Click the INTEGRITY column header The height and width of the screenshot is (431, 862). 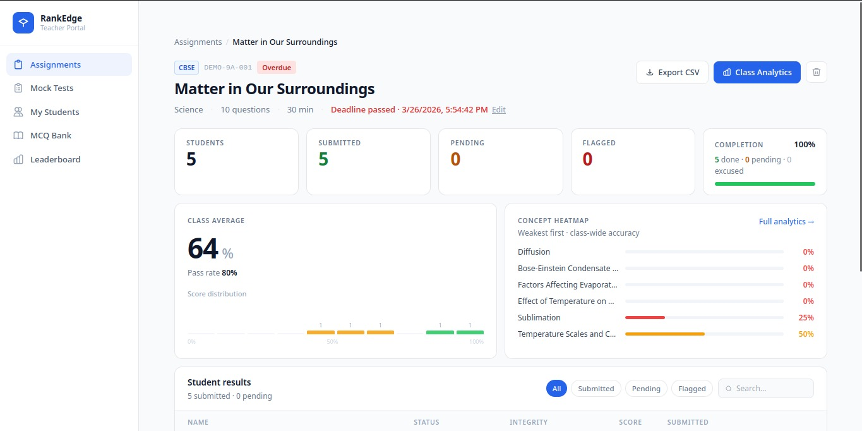click(529, 422)
